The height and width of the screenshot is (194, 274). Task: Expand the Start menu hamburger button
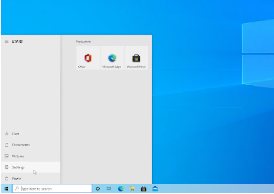pyautogui.click(x=6, y=42)
